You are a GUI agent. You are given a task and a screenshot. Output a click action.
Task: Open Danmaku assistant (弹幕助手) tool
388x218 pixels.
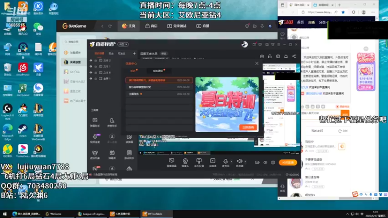[95, 122]
